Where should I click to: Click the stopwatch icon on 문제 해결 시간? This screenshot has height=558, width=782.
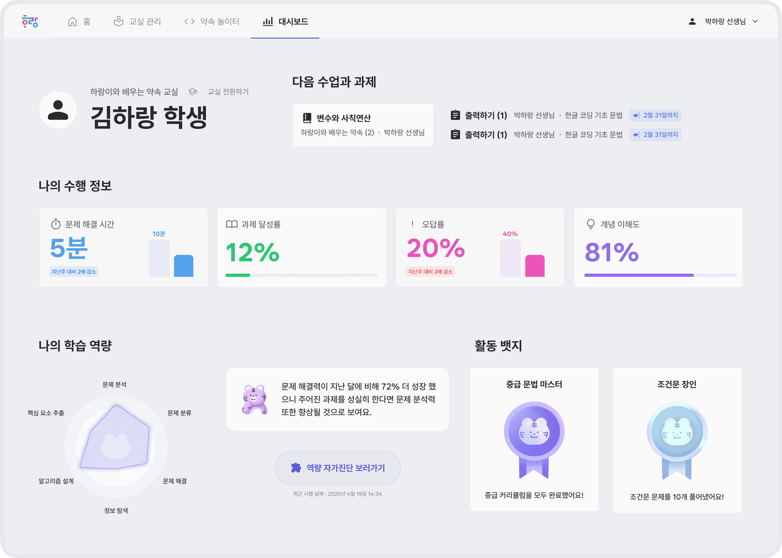[56, 224]
